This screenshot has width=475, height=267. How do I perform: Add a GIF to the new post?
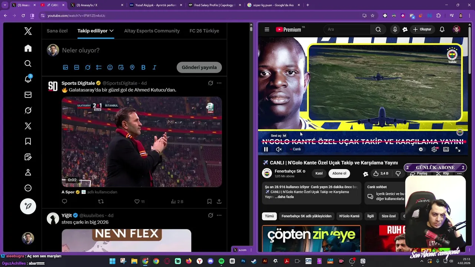76,67
